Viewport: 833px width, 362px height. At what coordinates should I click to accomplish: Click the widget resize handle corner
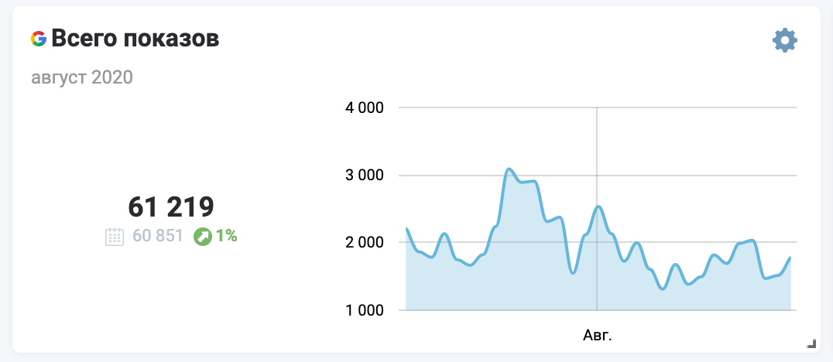pyautogui.click(x=811, y=343)
